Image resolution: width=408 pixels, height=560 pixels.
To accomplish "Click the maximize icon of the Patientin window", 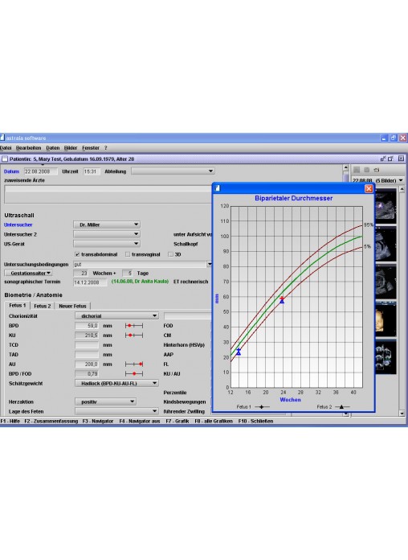I will (x=391, y=159).
